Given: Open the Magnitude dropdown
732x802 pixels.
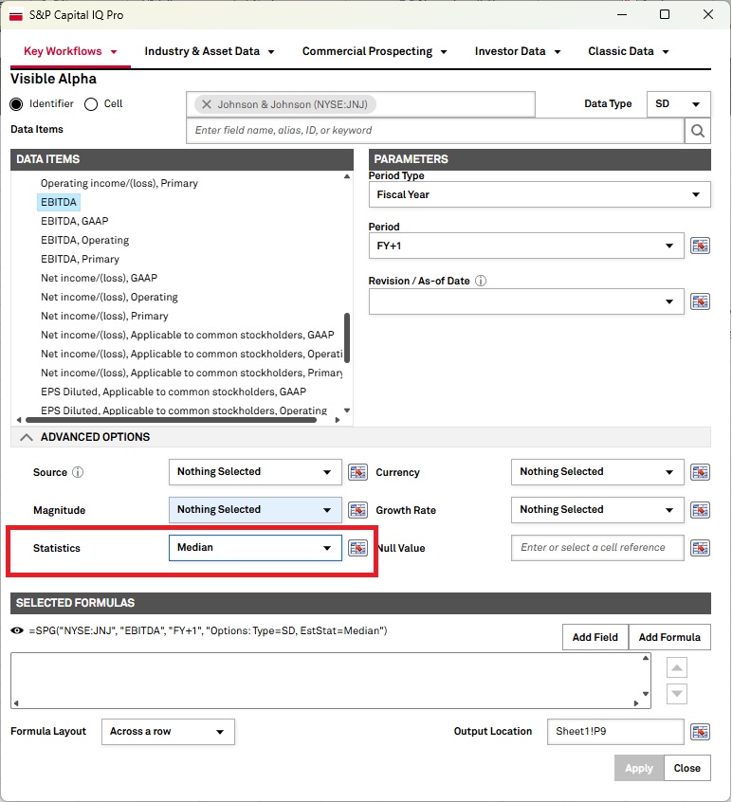Looking at the screenshot, I should [x=255, y=509].
